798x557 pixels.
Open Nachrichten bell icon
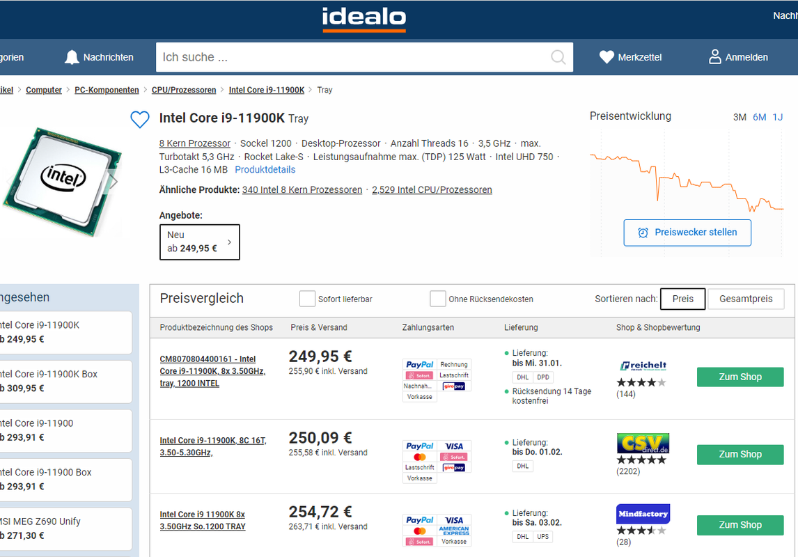tap(72, 57)
